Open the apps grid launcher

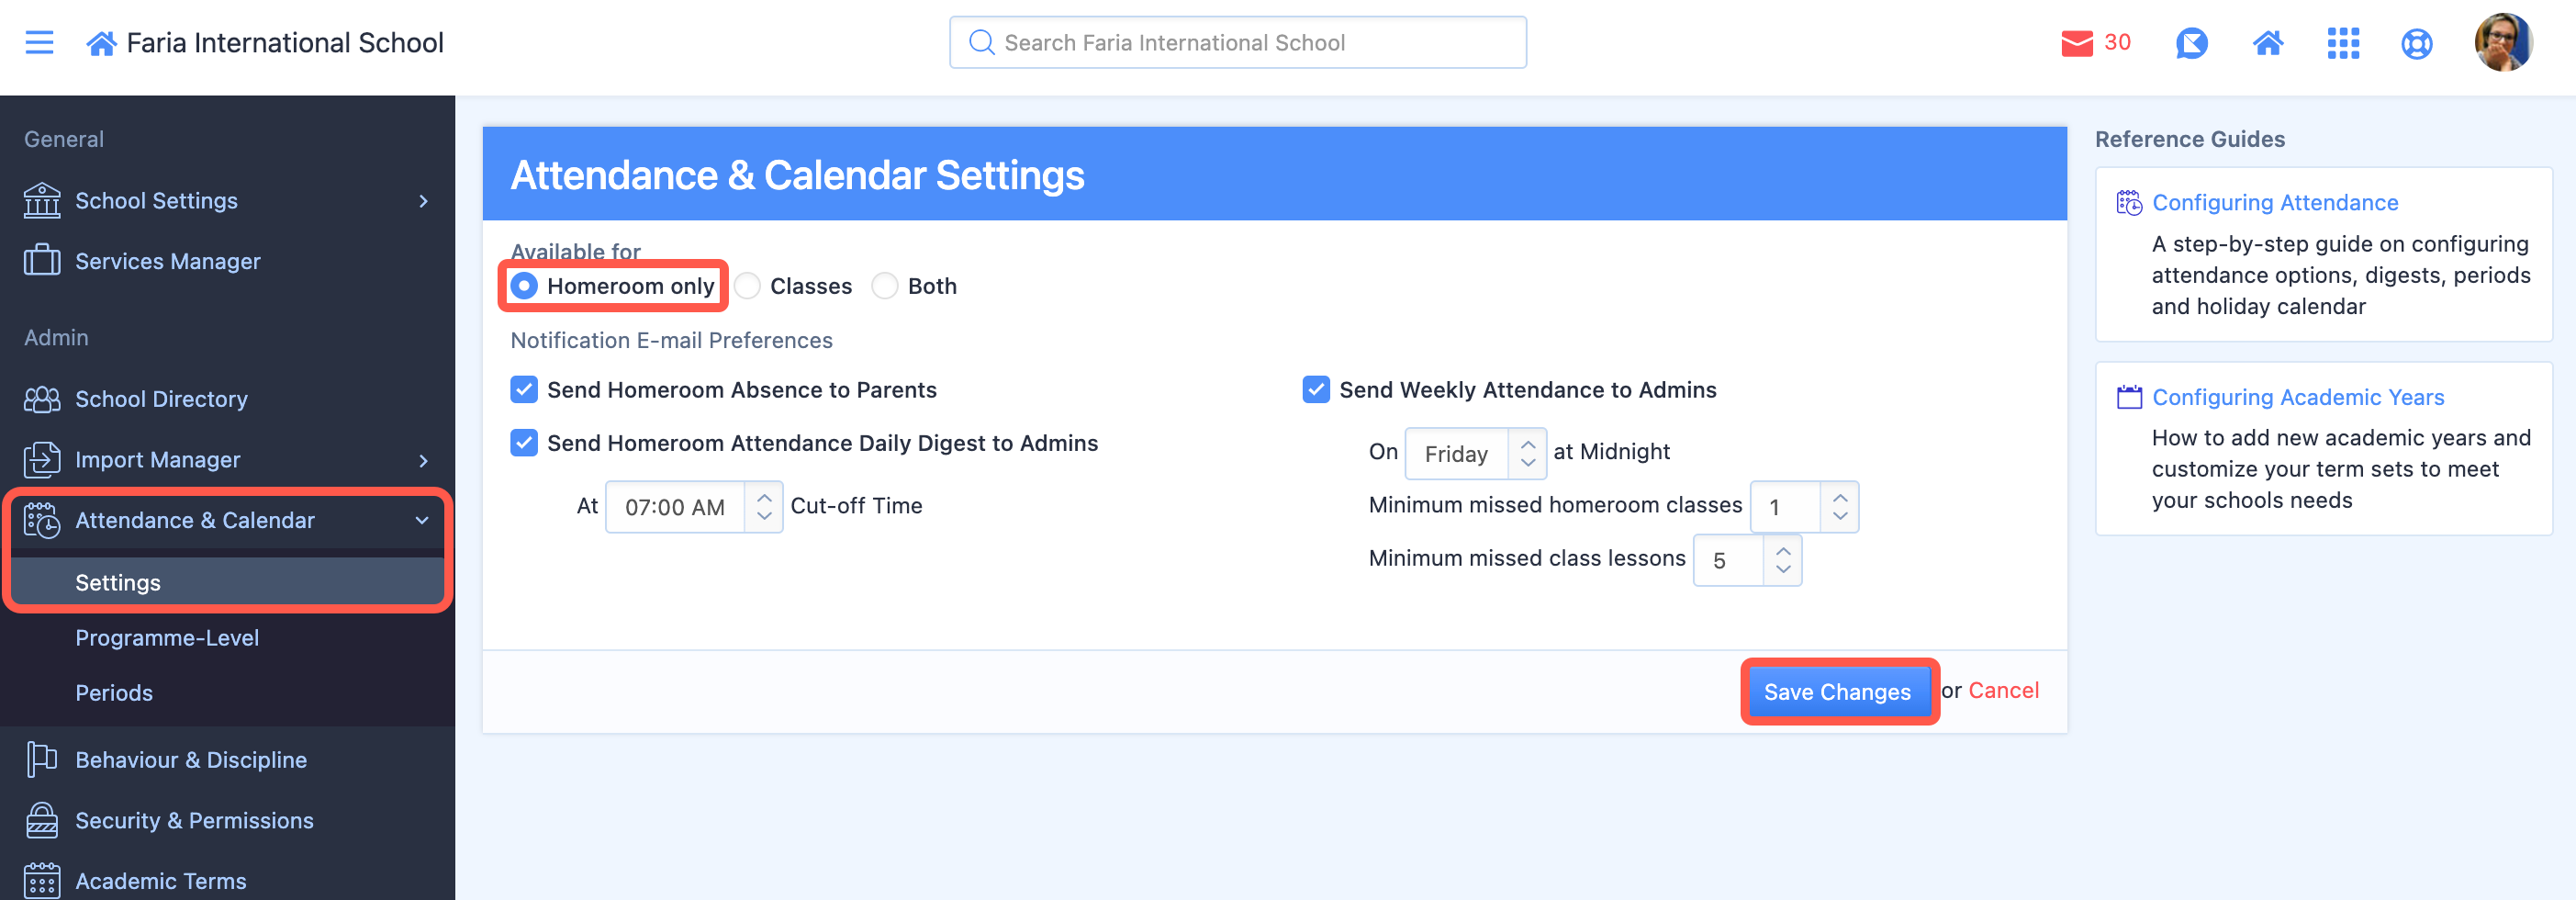[x=2342, y=43]
